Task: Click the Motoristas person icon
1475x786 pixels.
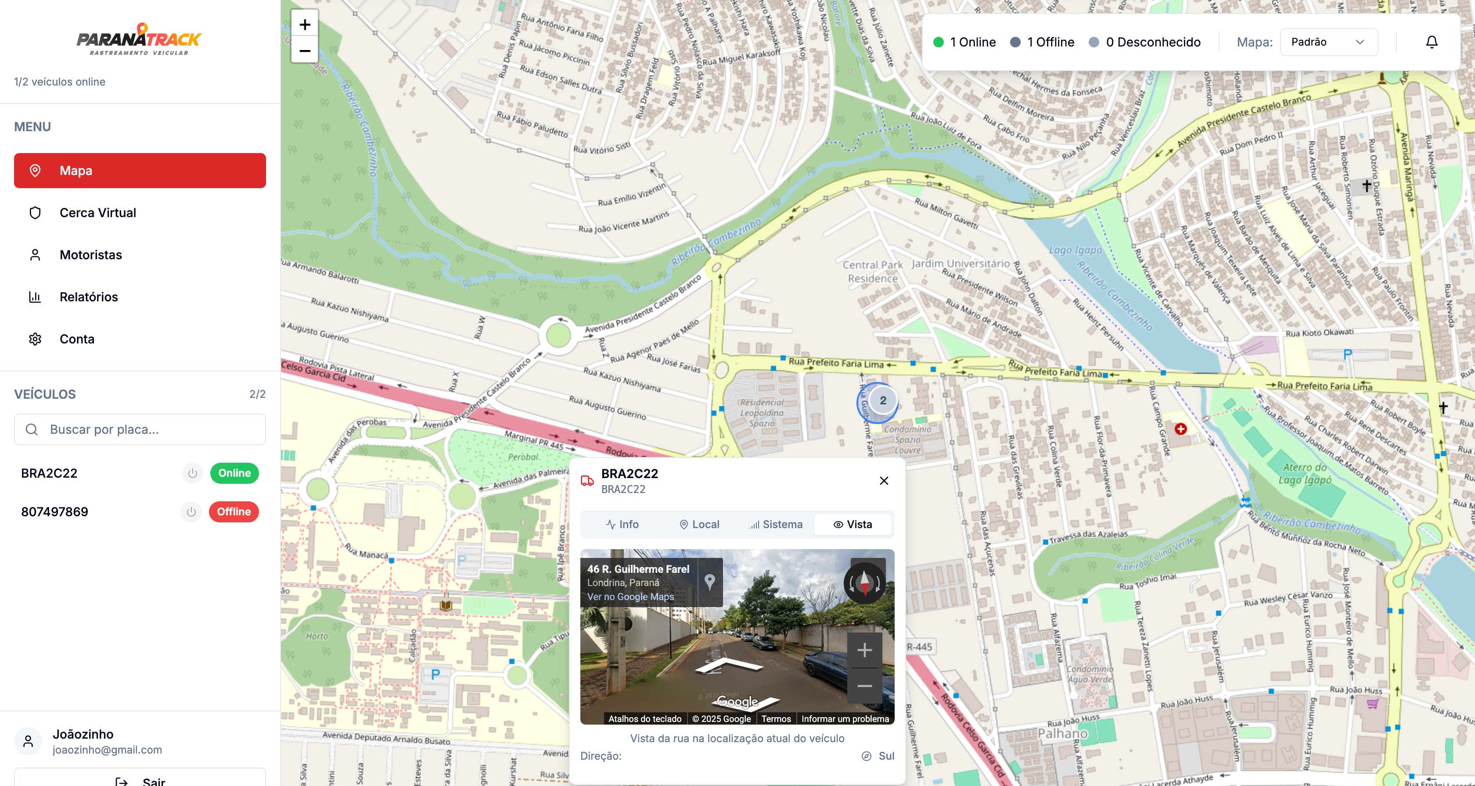Action: (x=36, y=254)
